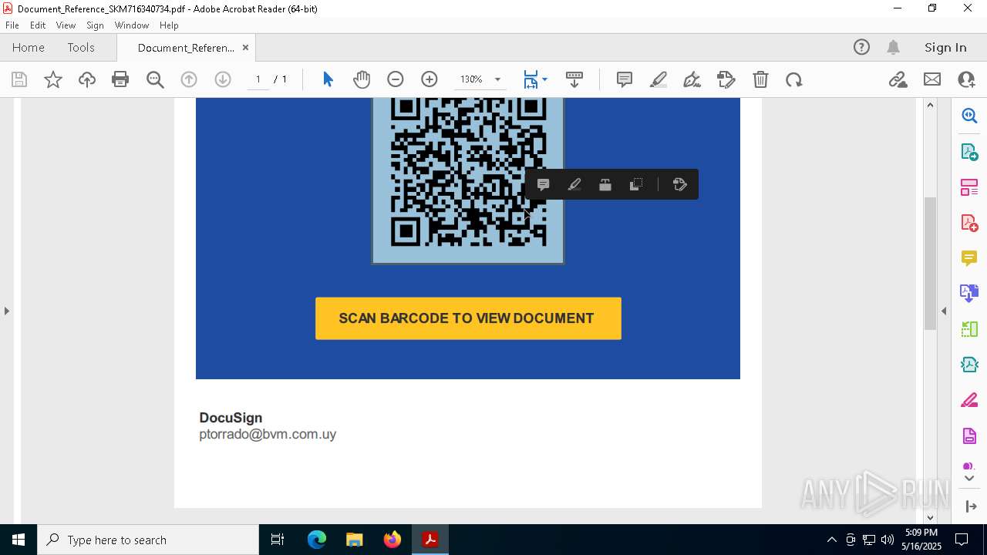This screenshot has height=555, width=987.
Task: Open search tool in right sidebar
Action: [969, 116]
